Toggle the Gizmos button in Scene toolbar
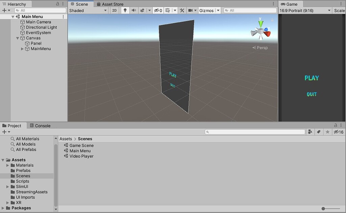This screenshot has height=213, width=346. point(207,10)
